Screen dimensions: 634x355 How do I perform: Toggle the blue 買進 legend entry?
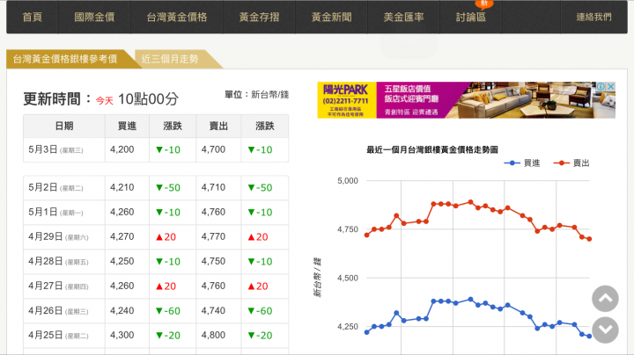pyautogui.click(x=522, y=163)
